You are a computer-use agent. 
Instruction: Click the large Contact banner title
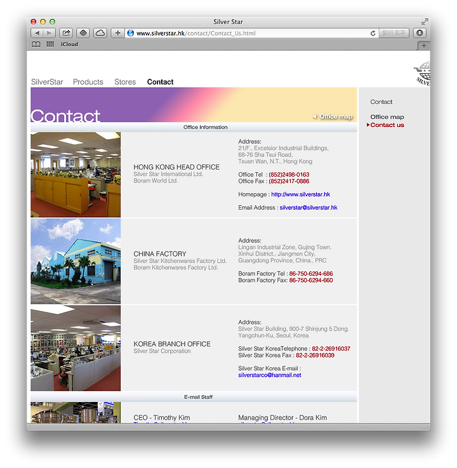point(65,116)
